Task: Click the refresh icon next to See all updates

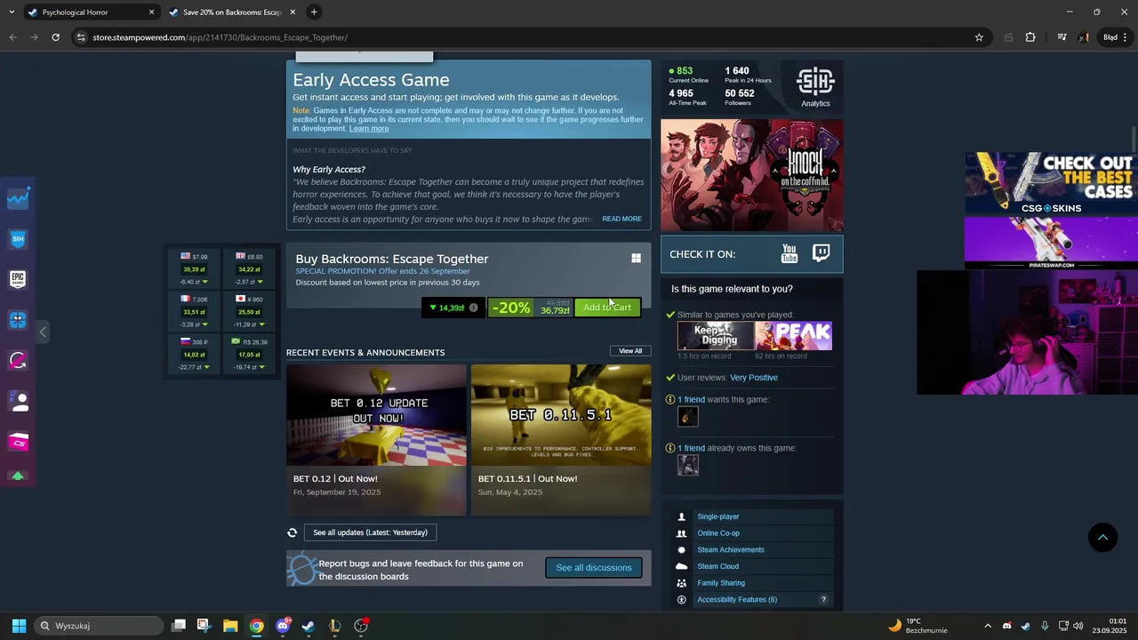Action: click(x=292, y=532)
